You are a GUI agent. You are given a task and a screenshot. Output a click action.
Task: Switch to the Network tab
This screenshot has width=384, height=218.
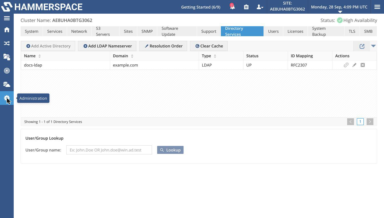(x=79, y=31)
